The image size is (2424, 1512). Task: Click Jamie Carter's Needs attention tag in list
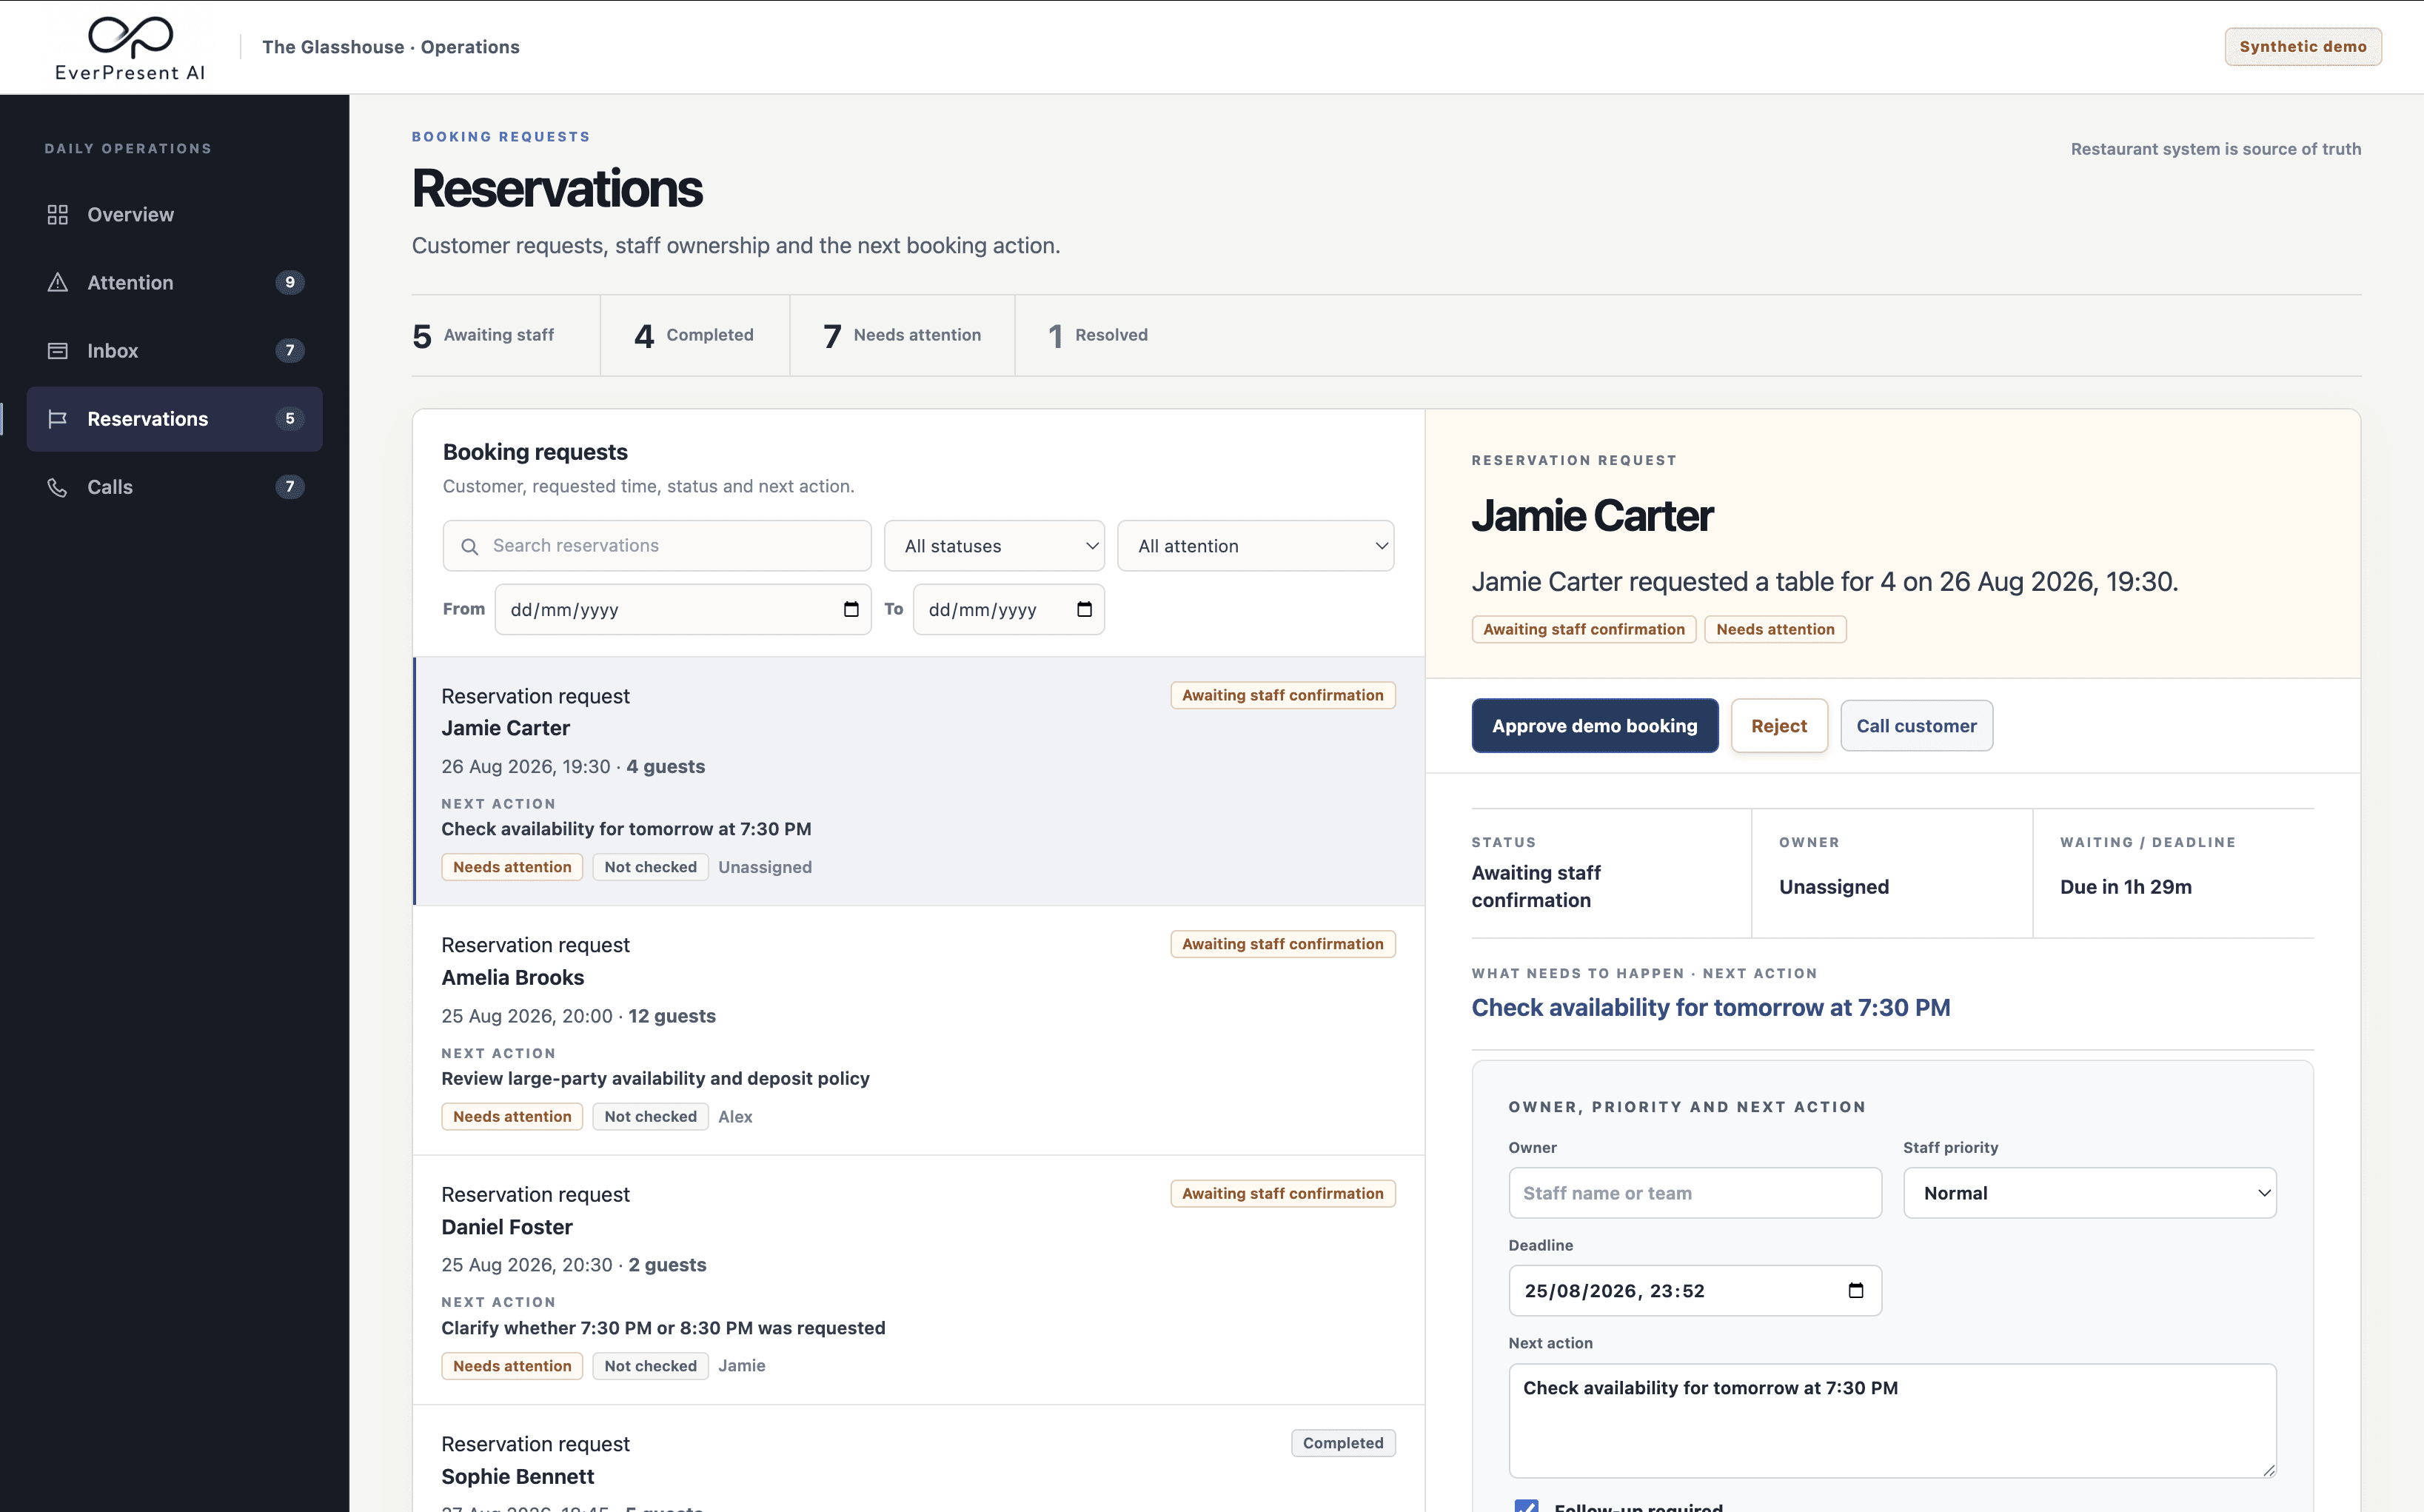(512, 867)
